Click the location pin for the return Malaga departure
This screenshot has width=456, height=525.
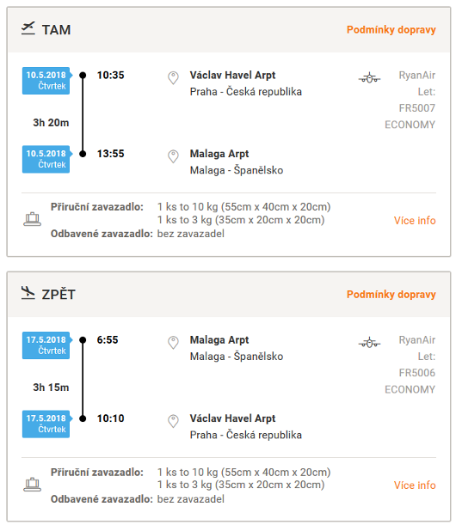pos(173,343)
